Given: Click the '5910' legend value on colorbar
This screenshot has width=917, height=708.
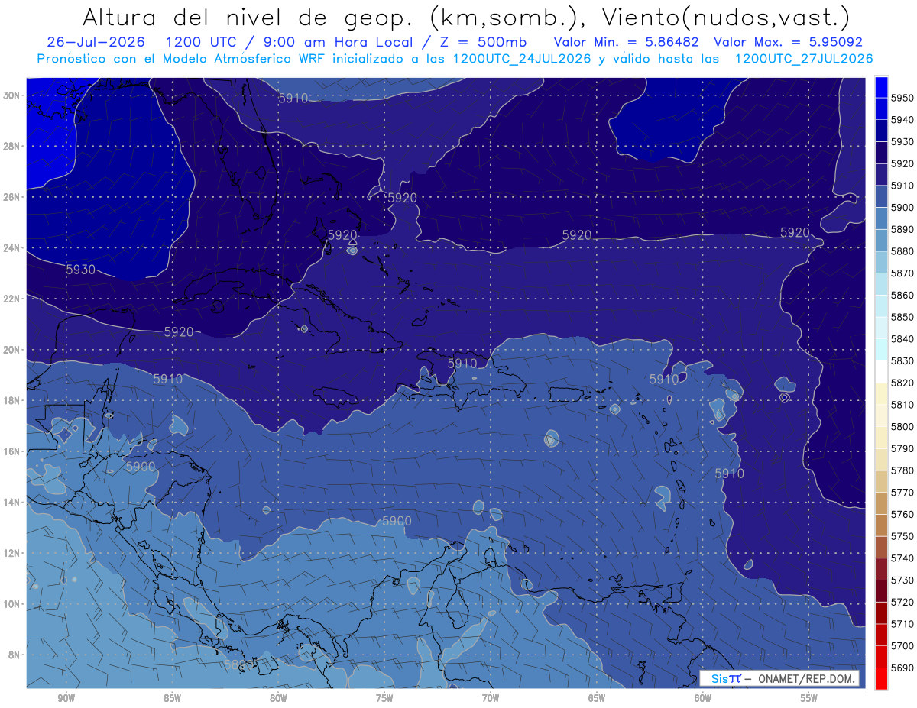Looking at the screenshot, I should [902, 186].
